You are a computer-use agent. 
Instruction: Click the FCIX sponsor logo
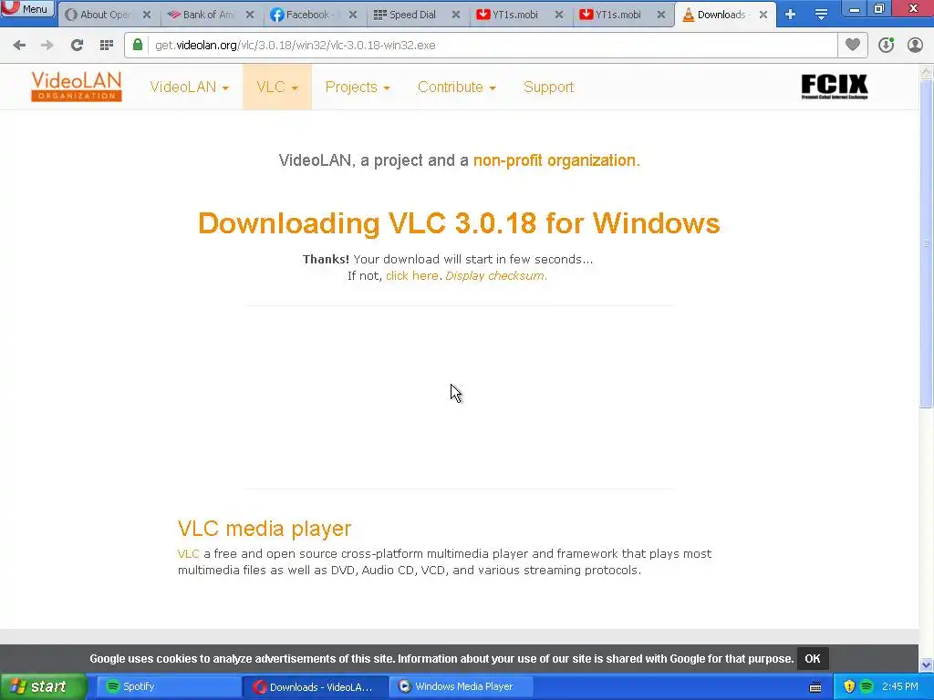[835, 87]
